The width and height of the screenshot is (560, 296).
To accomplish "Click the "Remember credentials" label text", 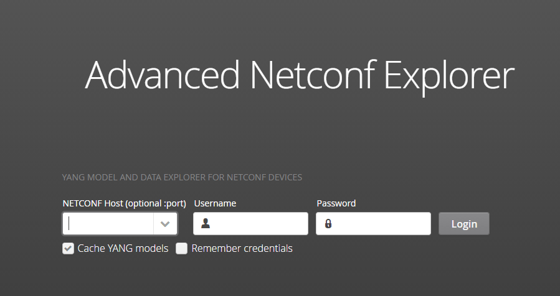I will [242, 249].
